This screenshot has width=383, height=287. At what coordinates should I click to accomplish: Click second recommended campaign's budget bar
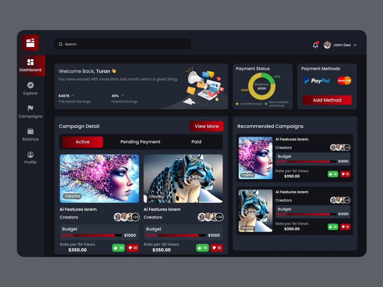pyautogui.click(x=312, y=214)
